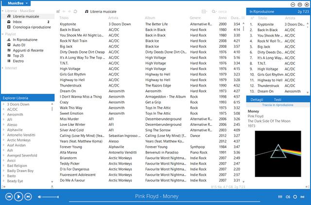The height and width of the screenshot is (205, 311).
Task: Click the Pink Floyd - Money now playing title
Action: 156,196
